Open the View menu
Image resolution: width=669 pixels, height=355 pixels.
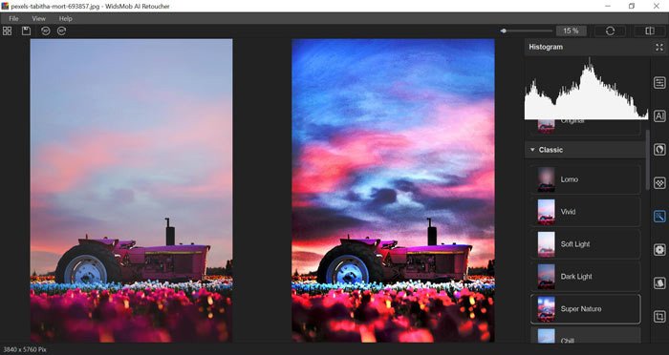pyautogui.click(x=38, y=19)
